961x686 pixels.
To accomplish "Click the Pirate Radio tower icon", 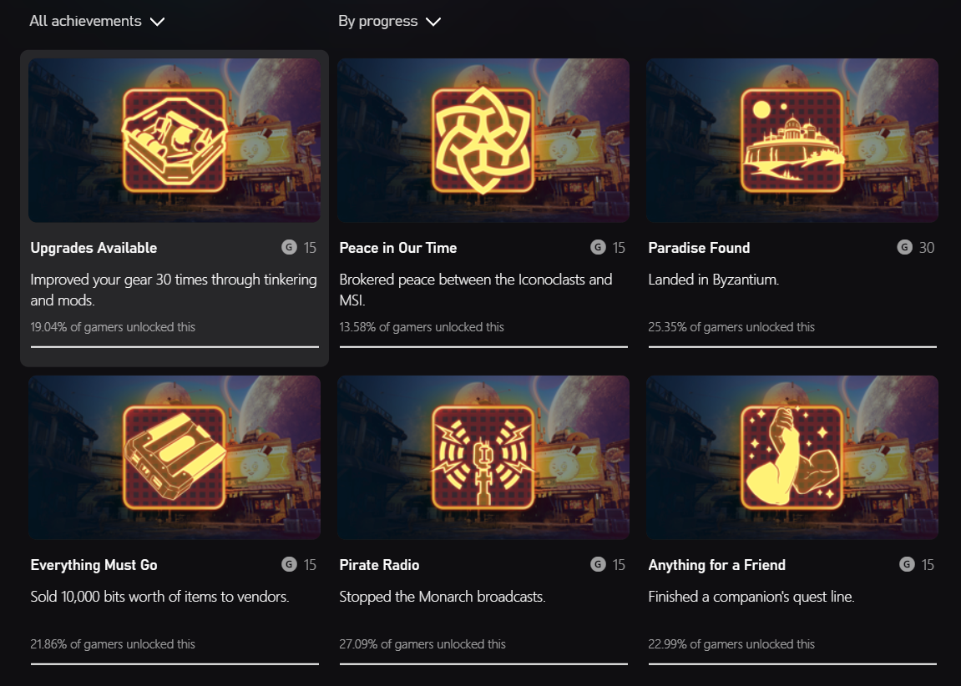I will (483, 457).
